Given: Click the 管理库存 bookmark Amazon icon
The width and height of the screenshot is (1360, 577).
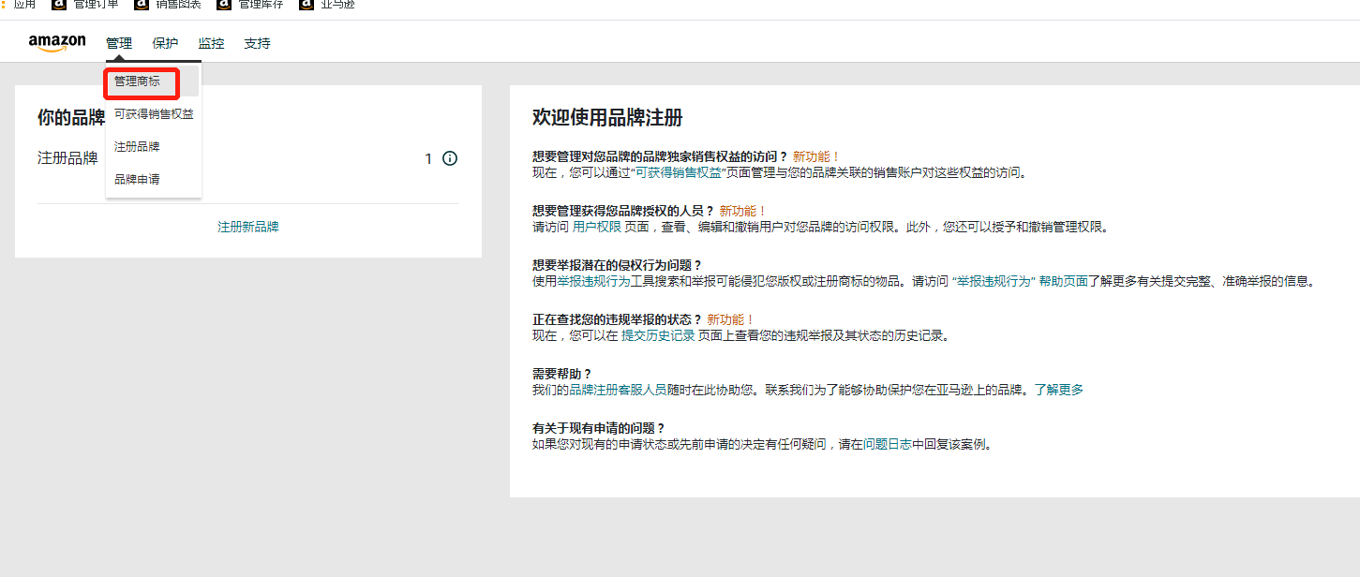Looking at the screenshot, I should click(x=224, y=4).
